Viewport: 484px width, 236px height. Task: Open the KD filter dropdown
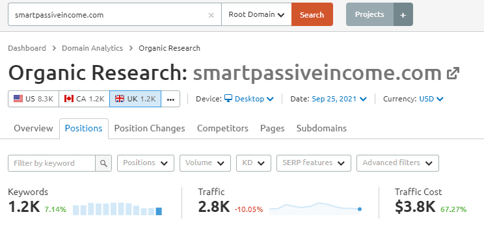(x=254, y=163)
